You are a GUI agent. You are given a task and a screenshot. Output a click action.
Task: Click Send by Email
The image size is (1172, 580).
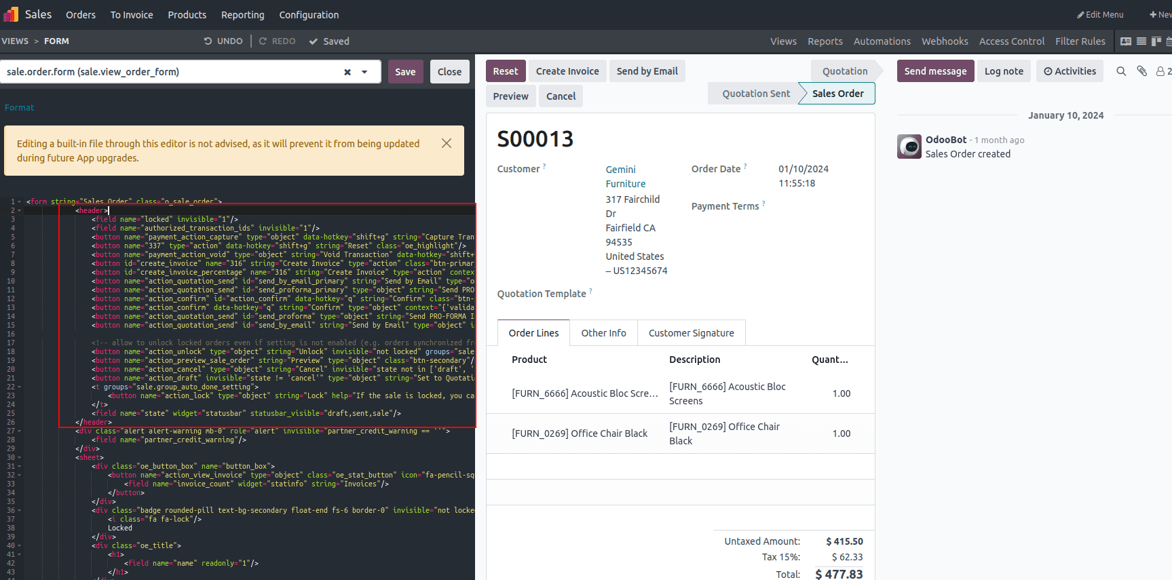click(647, 71)
